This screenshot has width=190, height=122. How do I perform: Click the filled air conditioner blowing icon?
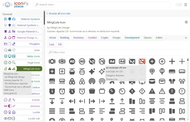(x=52, y=81)
